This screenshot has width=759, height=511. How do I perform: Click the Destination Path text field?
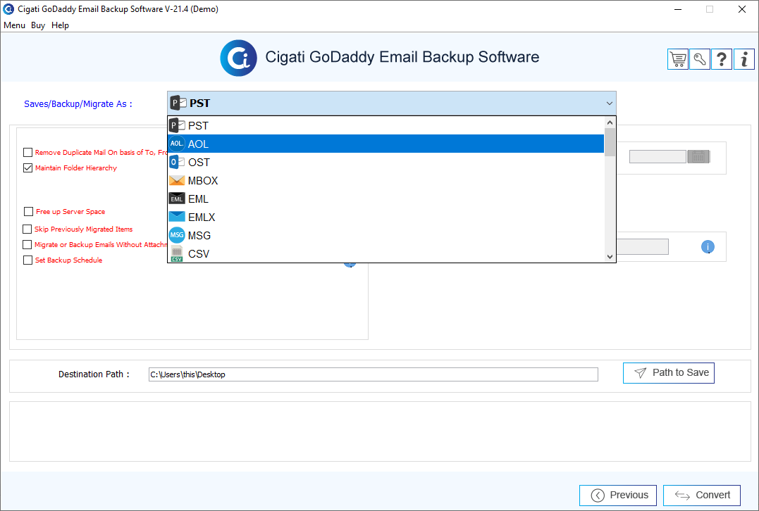point(374,374)
